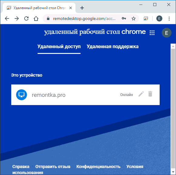Click the удаленный рабочий стол chrome title

(95, 32)
